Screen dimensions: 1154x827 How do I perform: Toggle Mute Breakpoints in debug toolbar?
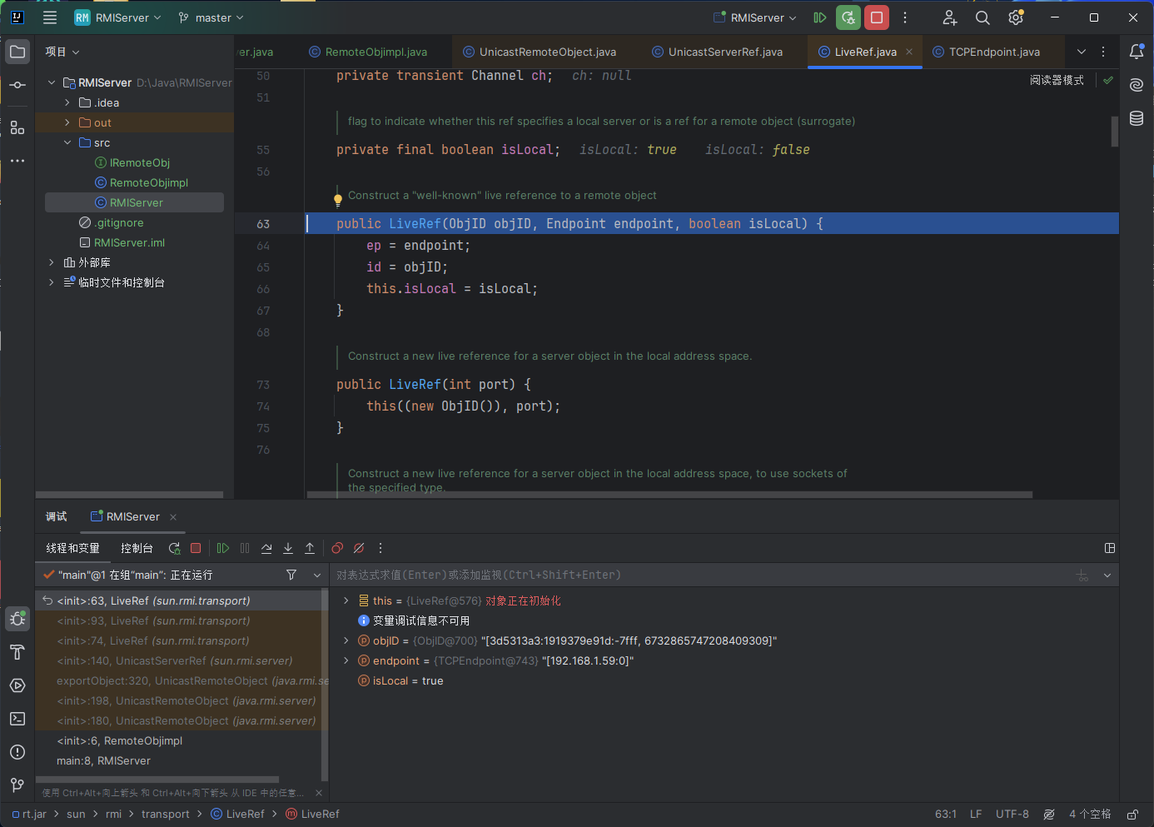pyautogui.click(x=359, y=548)
